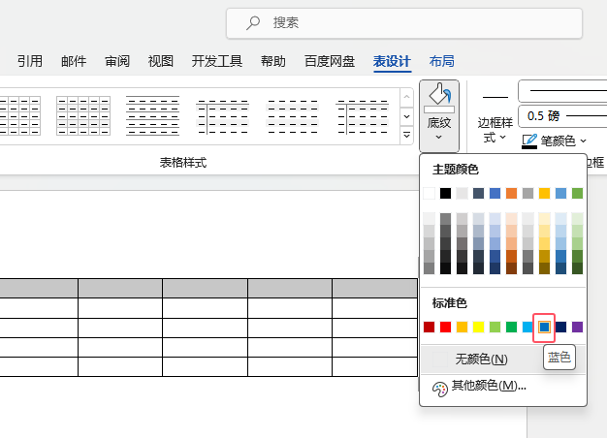This screenshot has width=607, height=438.
Task: Switch to the 邮件 tab
Action: pyautogui.click(x=74, y=61)
